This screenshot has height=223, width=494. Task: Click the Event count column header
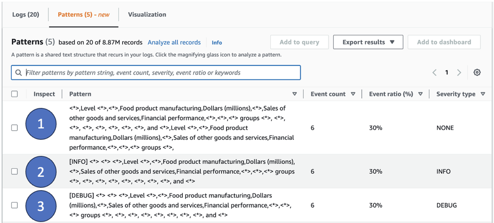328,94
